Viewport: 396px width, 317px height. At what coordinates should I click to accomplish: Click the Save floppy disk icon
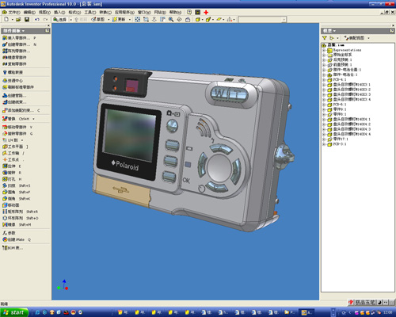click(x=27, y=19)
